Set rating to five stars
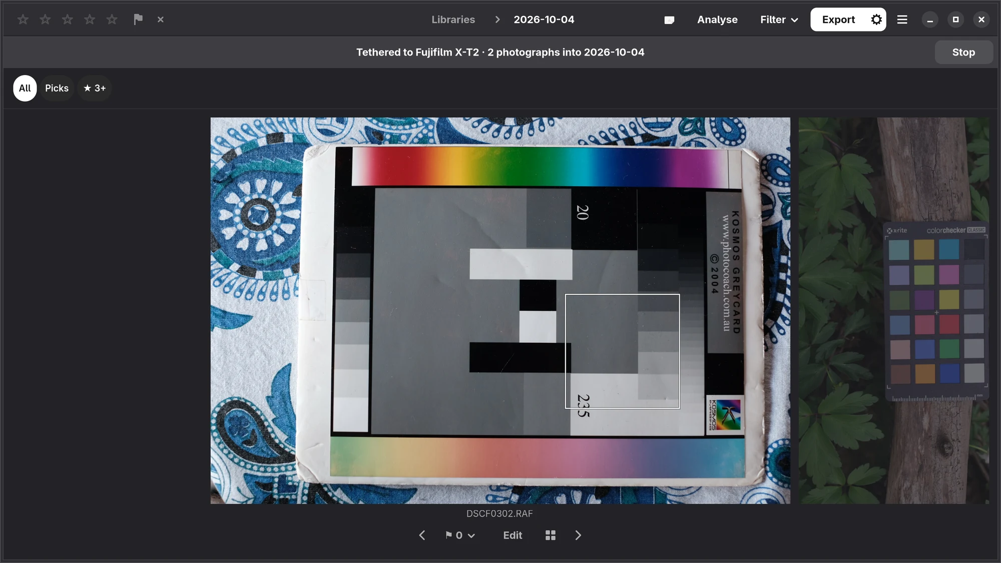This screenshot has height=563, width=1001. pos(112,20)
